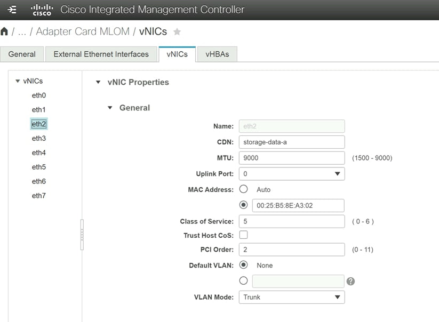
Task: Go to home via house icon
Action: (5, 32)
